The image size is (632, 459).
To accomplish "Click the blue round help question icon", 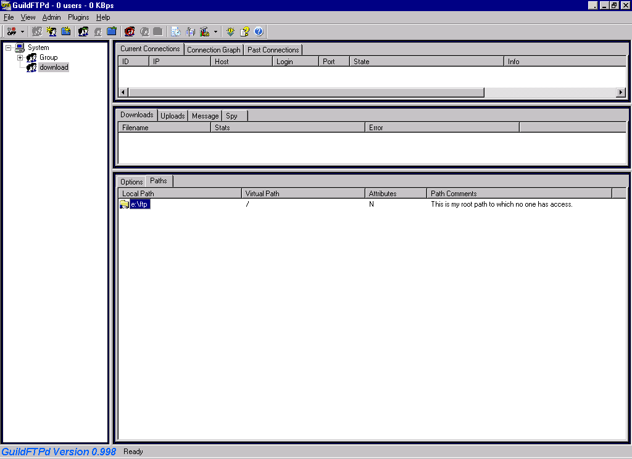I will tap(259, 31).
